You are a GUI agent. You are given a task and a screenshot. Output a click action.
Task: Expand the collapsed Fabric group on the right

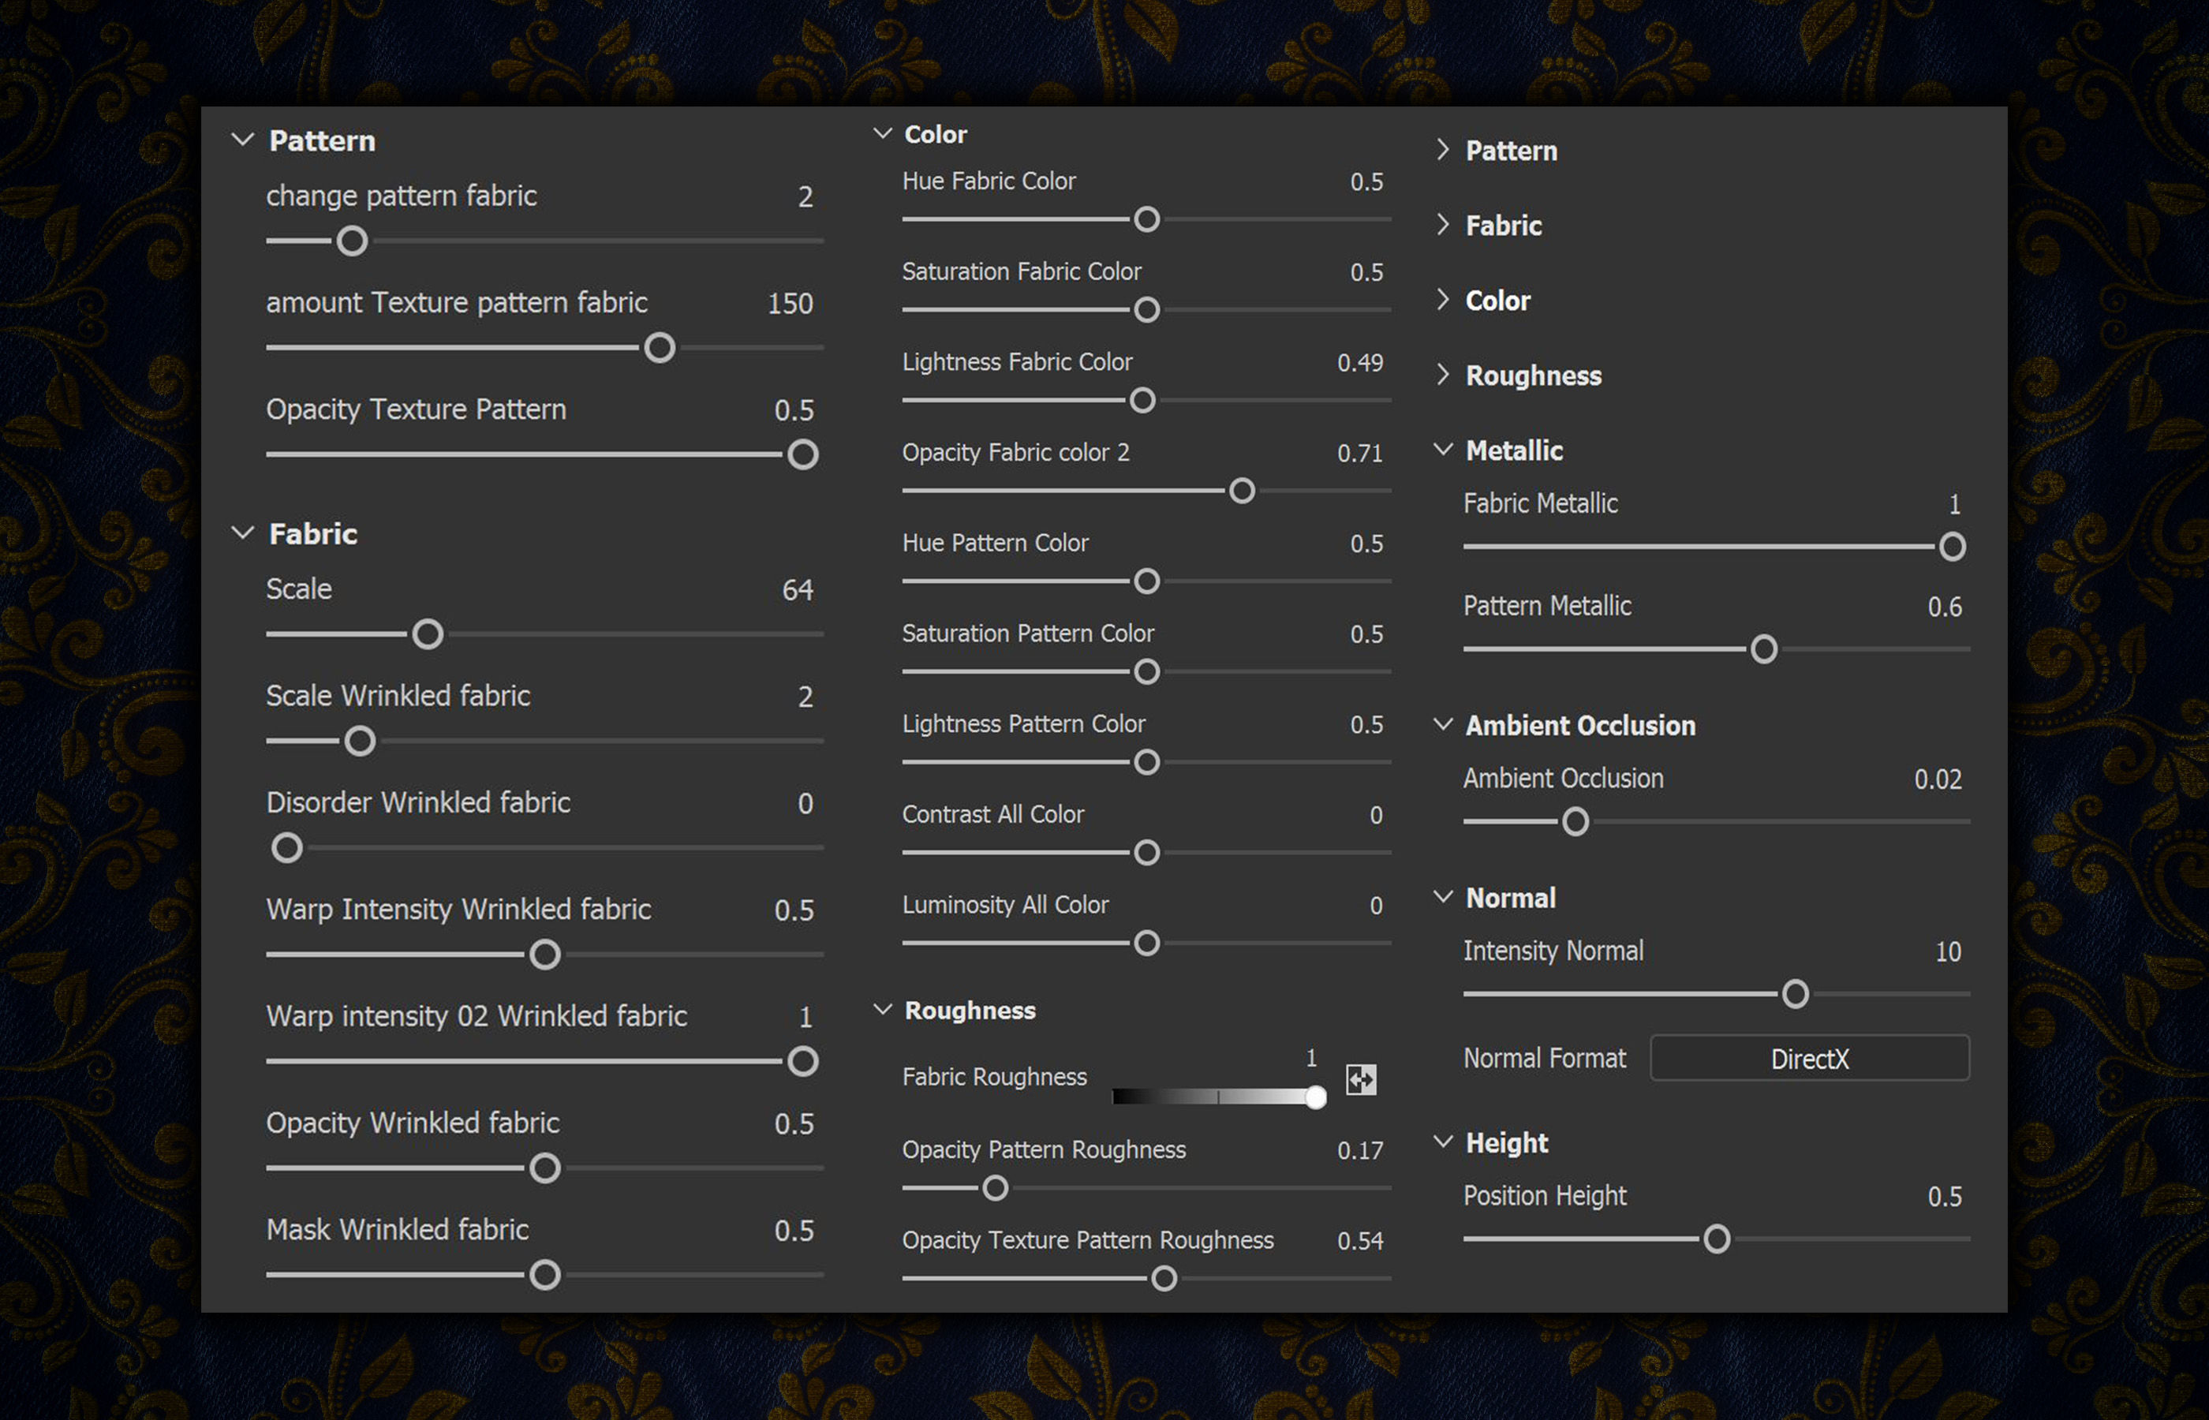[1443, 224]
